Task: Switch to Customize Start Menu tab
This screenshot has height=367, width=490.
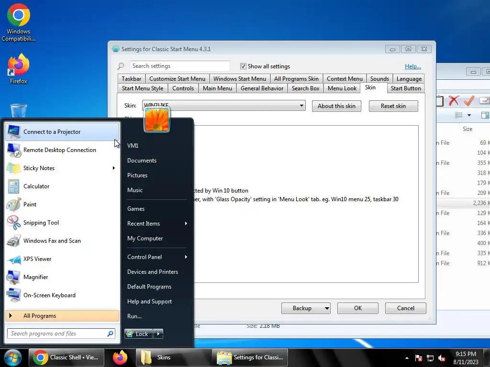Action: [x=177, y=79]
